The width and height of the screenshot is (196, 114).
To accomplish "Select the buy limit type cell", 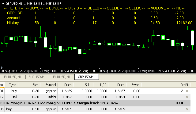I will coord(12,109).
